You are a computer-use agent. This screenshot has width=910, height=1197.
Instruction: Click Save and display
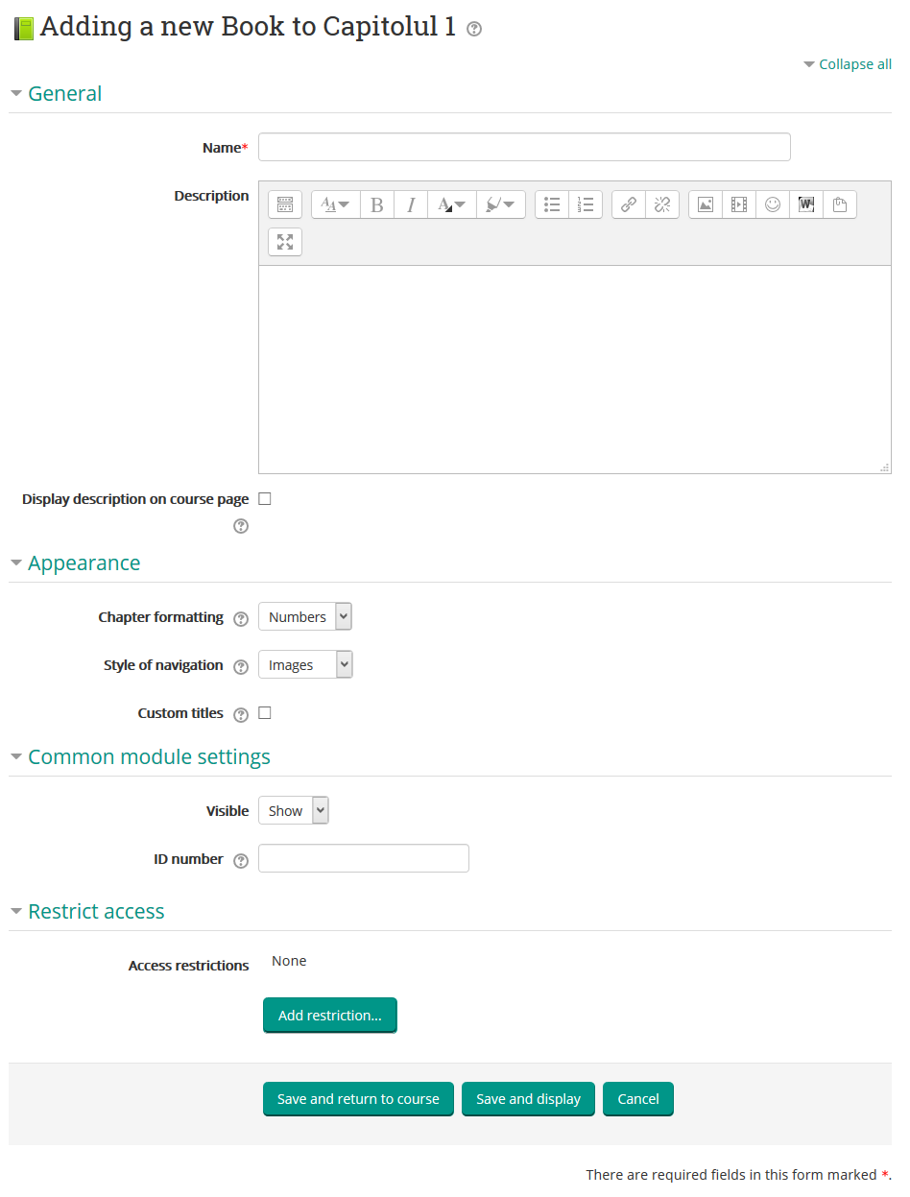click(528, 1099)
